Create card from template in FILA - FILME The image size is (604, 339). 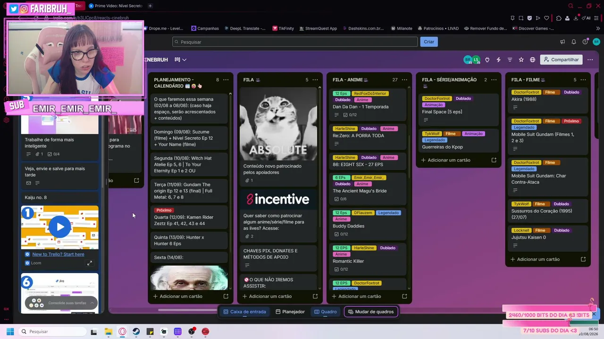pyautogui.click(x=583, y=259)
